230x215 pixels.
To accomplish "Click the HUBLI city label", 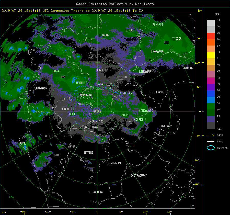I will click(x=71, y=114).
